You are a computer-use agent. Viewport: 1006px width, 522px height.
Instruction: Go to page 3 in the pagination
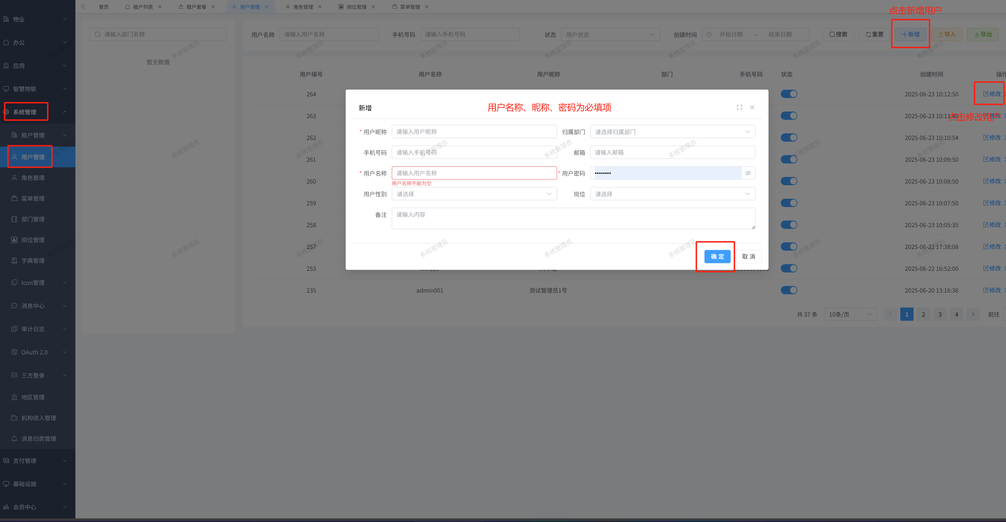click(x=939, y=314)
